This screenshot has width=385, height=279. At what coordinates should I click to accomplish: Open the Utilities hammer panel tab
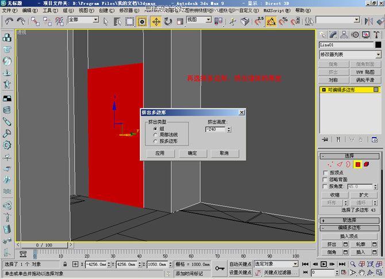pos(376,35)
